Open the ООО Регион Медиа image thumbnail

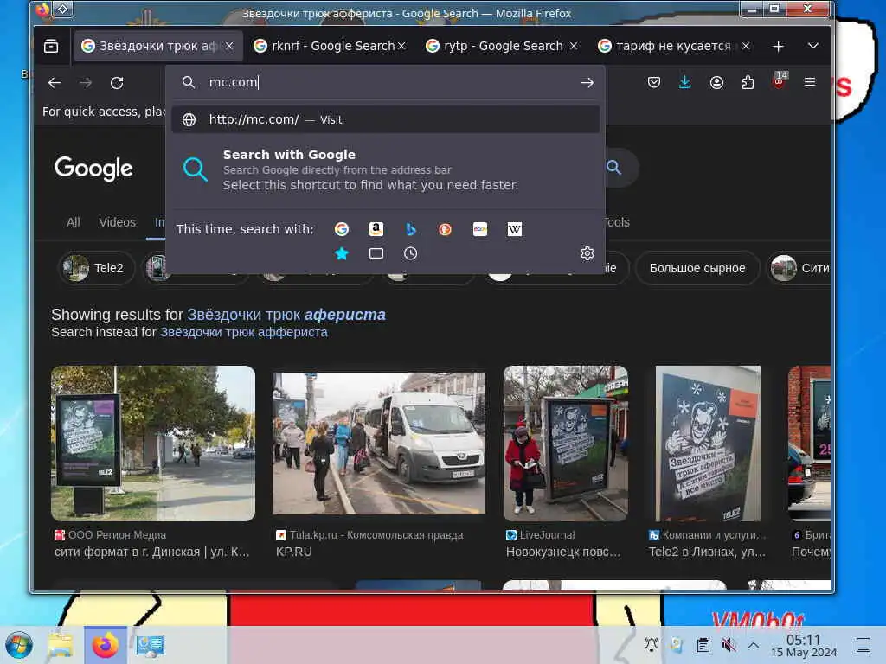tap(153, 444)
